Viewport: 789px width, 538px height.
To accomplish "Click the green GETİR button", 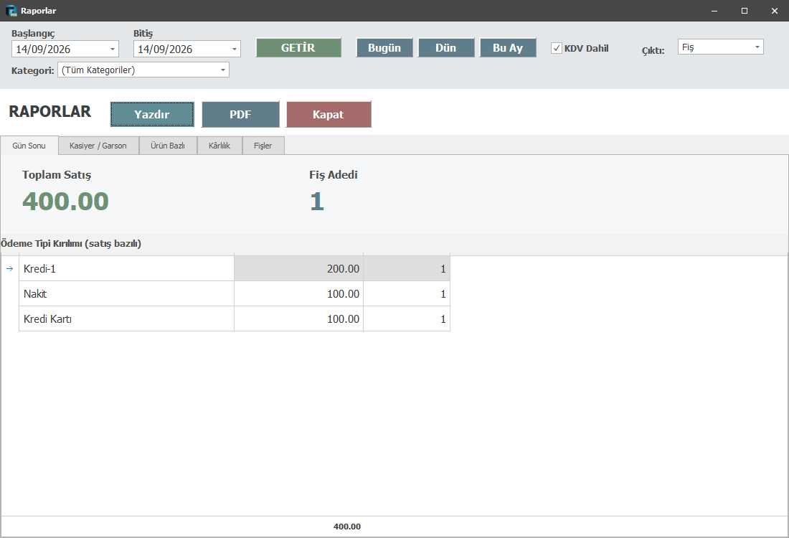I will (298, 48).
